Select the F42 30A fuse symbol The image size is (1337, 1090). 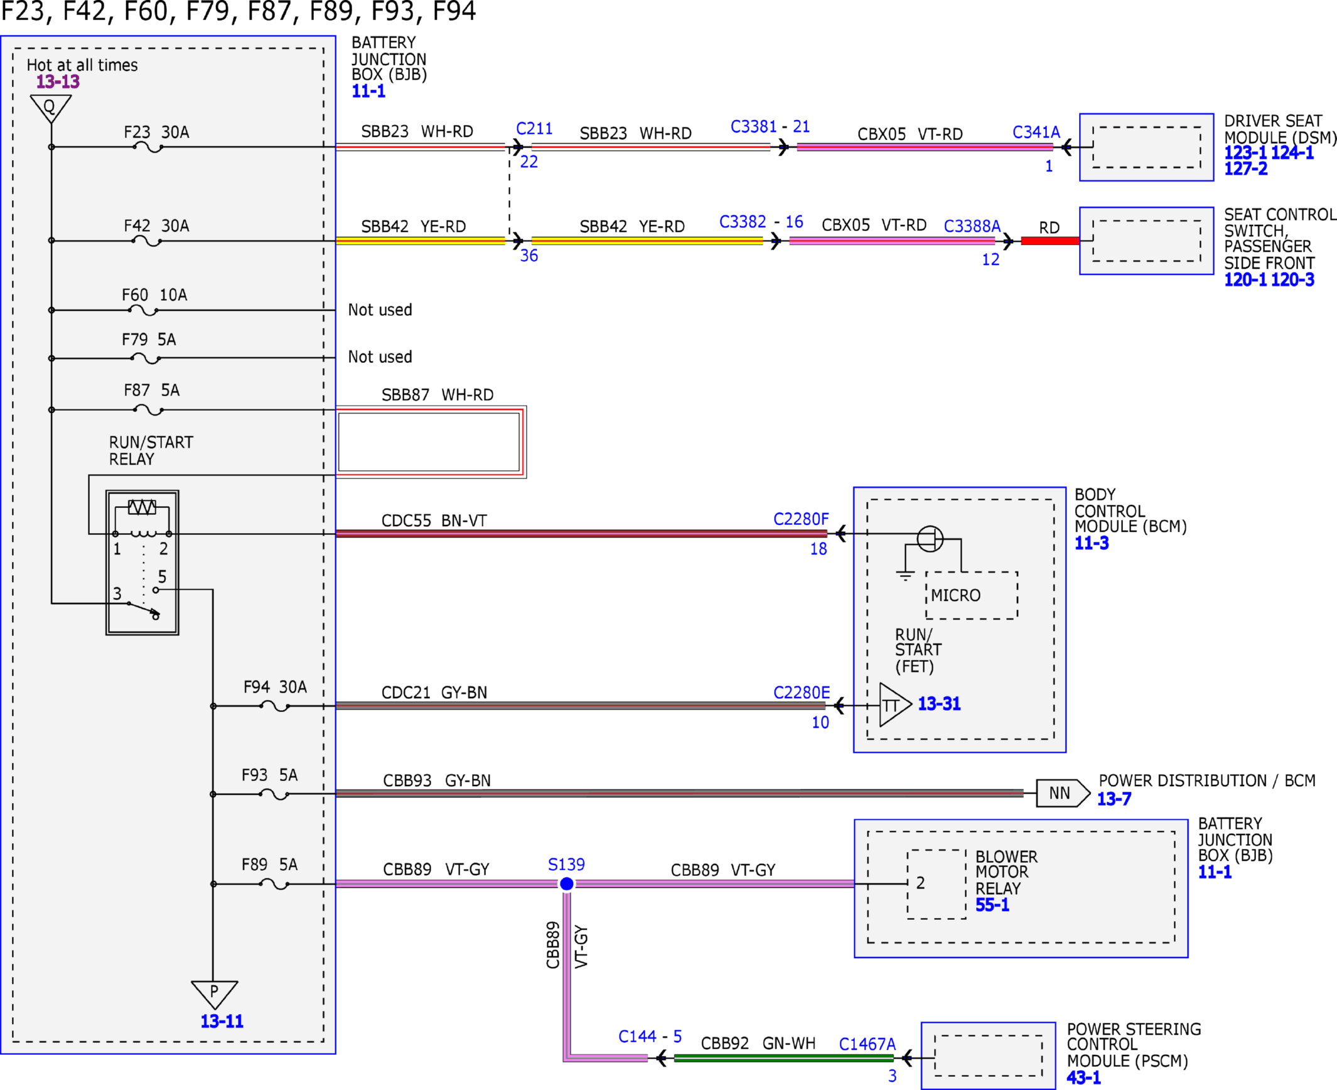(x=148, y=240)
